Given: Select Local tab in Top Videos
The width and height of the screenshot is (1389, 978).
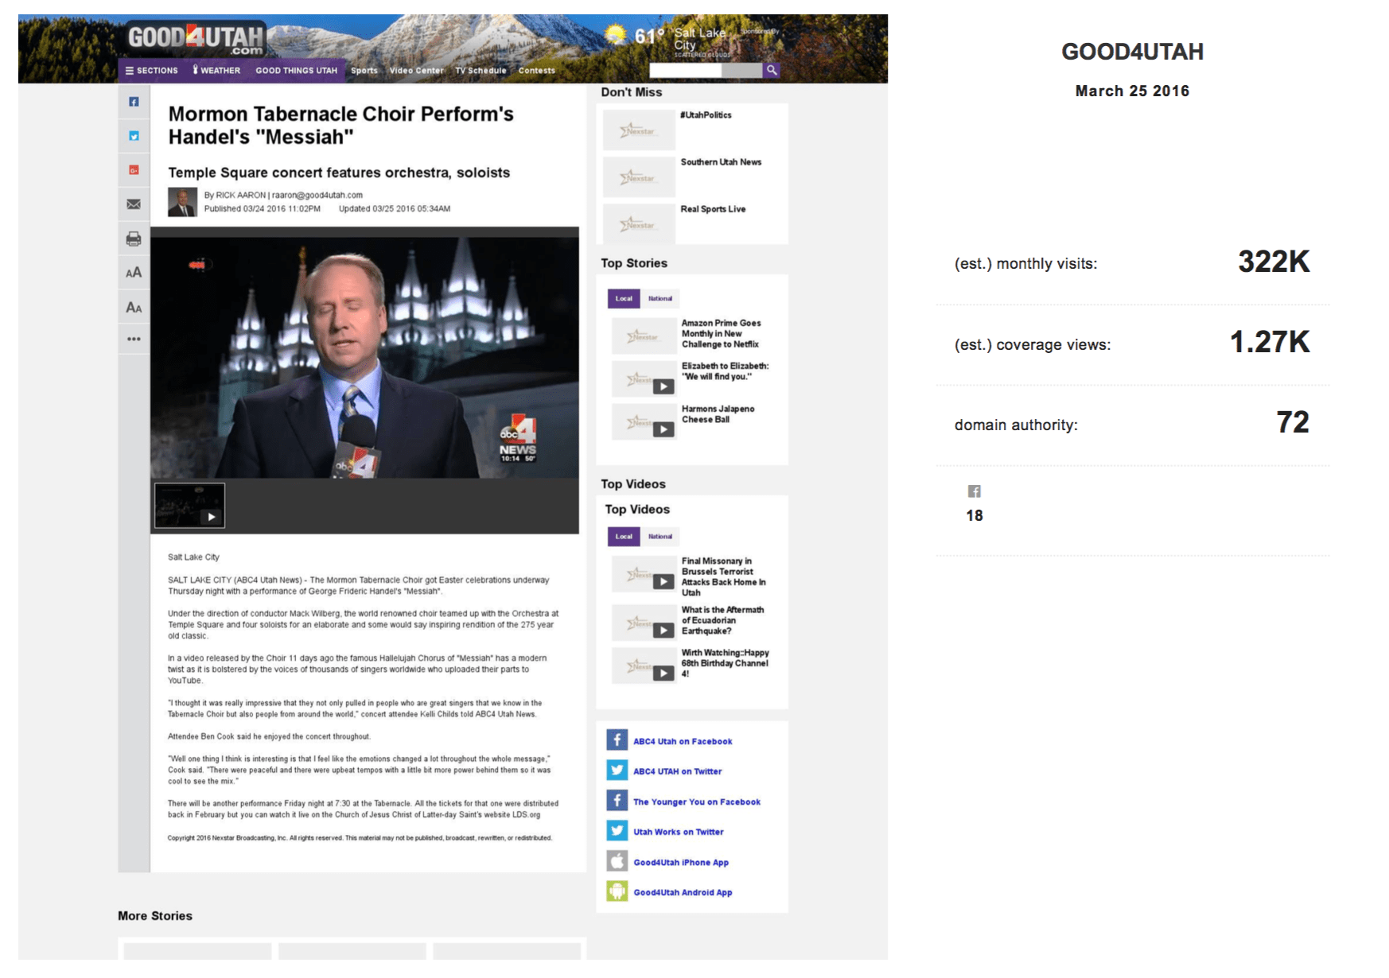Looking at the screenshot, I should click(x=624, y=537).
